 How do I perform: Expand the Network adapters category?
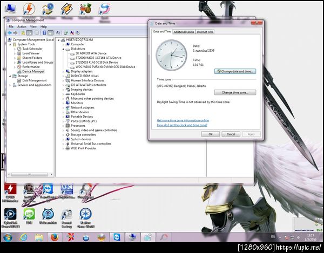(63, 107)
